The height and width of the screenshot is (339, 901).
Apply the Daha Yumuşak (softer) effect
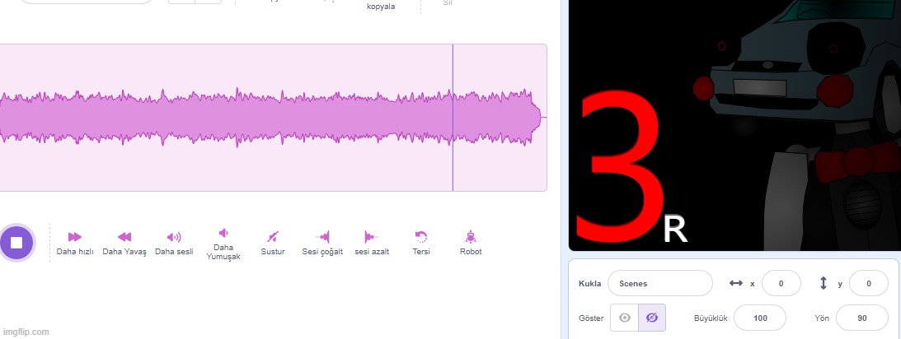223,244
